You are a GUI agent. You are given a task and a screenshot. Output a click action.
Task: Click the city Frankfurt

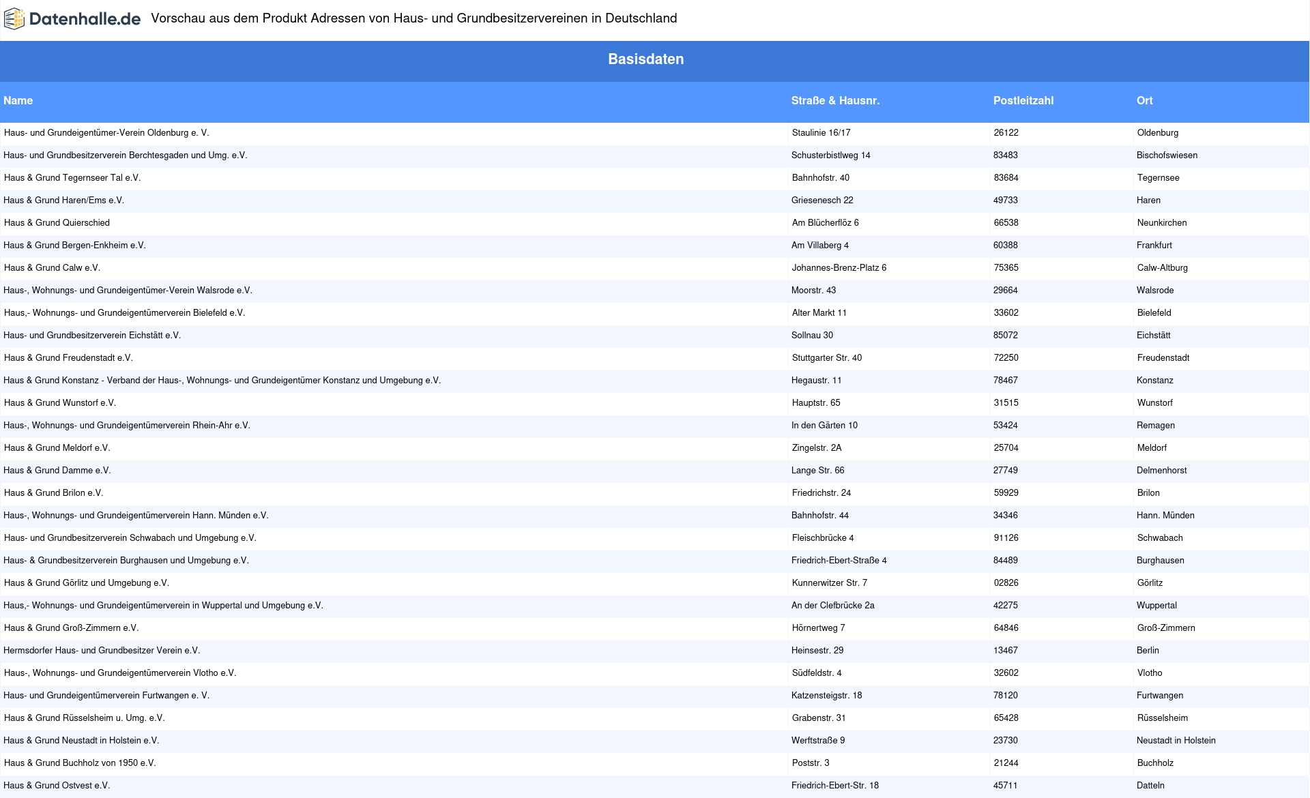[x=1154, y=246]
